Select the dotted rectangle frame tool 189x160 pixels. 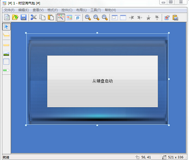coord(6,62)
